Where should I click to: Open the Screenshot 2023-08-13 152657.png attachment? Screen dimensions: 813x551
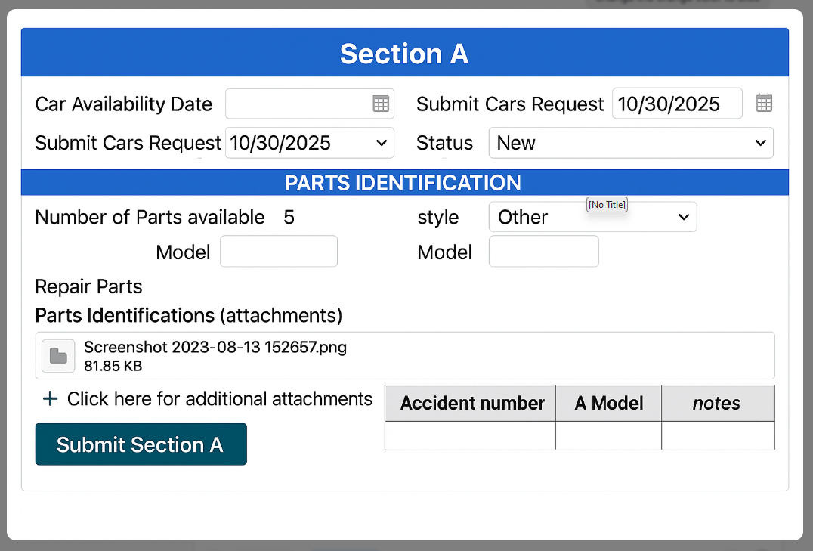[215, 348]
